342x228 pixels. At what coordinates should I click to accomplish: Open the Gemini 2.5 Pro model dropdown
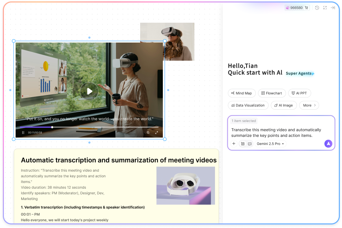[x=270, y=144]
